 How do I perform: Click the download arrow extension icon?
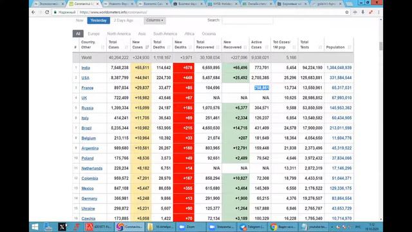(x=363, y=12)
